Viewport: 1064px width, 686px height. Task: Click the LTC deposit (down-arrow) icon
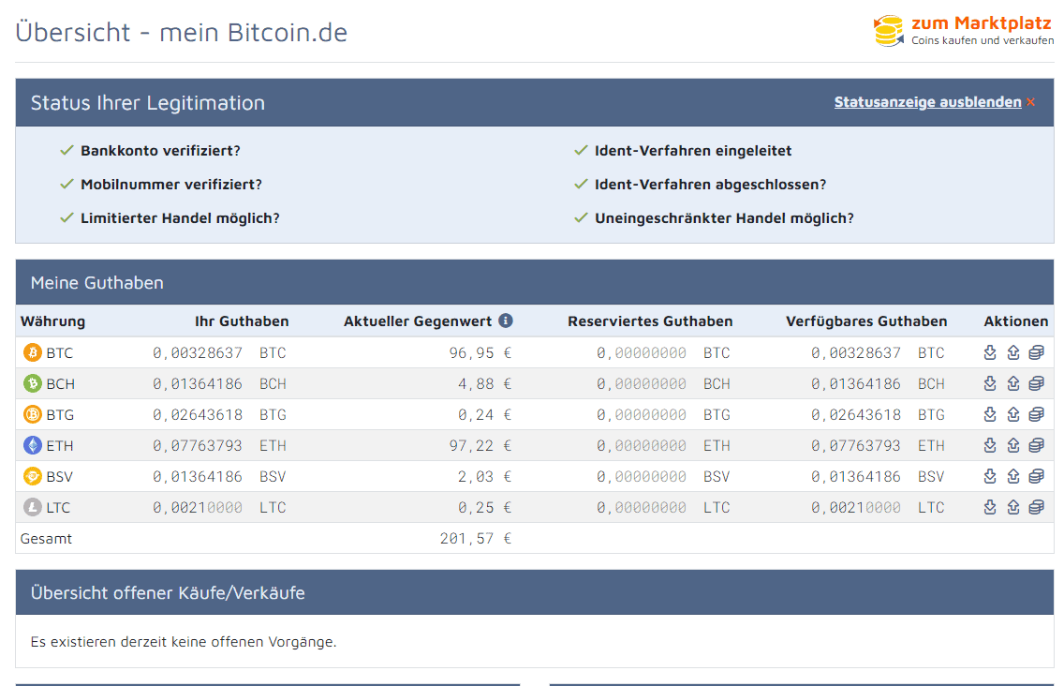coord(990,507)
